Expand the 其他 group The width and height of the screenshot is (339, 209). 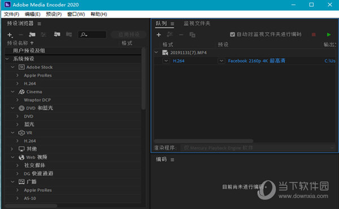point(12,149)
